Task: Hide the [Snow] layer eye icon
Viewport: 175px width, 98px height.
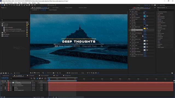Action: click(1, 89)
